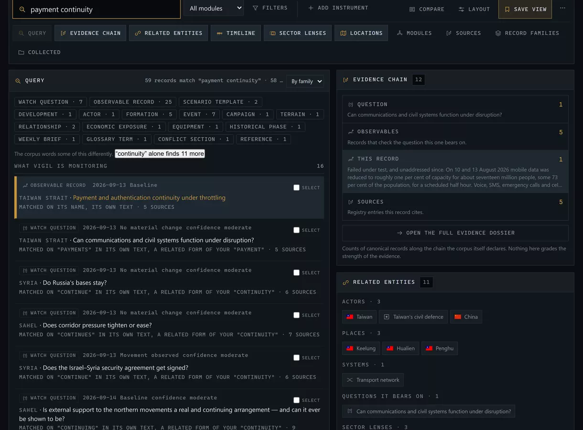This screenshot has height=430, width=583.
Task: Click the Modules tab icon
Action: 399,33
